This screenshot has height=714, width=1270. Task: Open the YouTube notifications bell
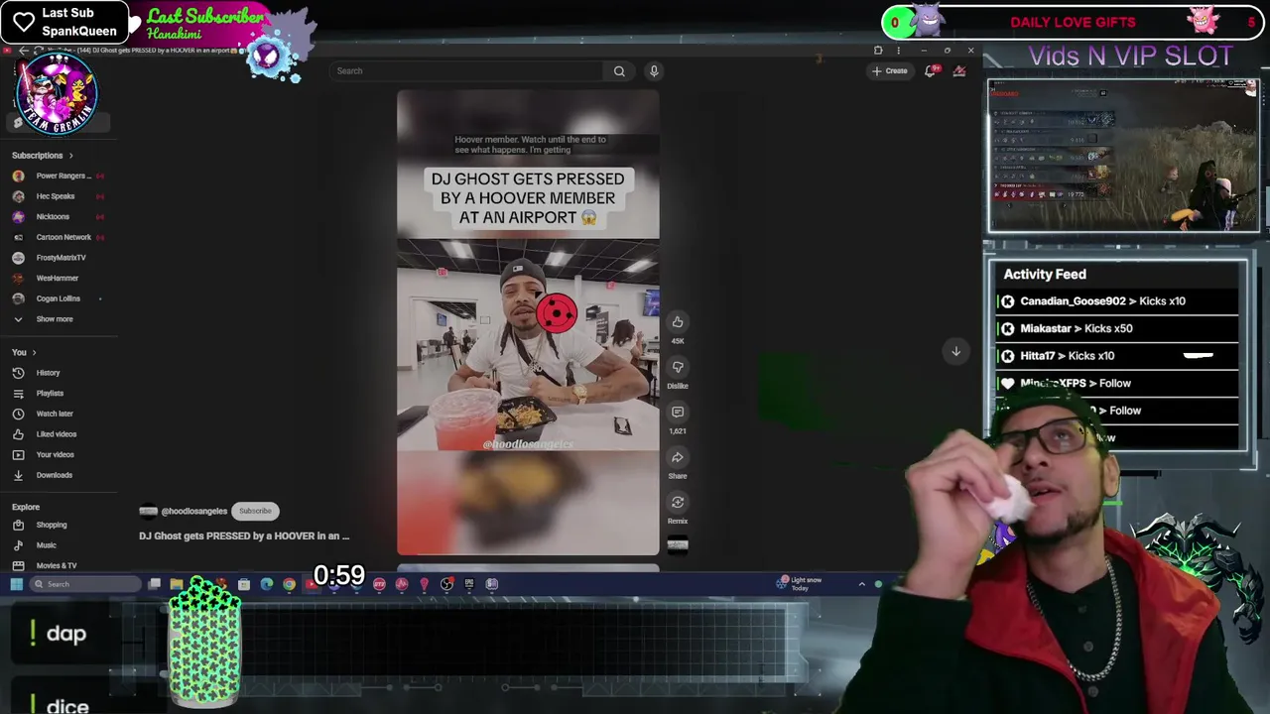(931, 71)
